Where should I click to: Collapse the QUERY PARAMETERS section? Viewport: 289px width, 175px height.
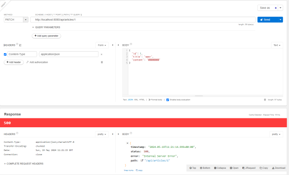[33, 28]
